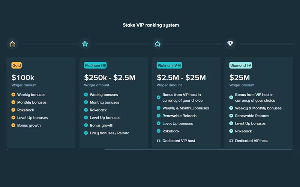Click the Gold star rank icon
Image resolution: width=300 pixels, height=187 pixels.
[x=12, y=44]
